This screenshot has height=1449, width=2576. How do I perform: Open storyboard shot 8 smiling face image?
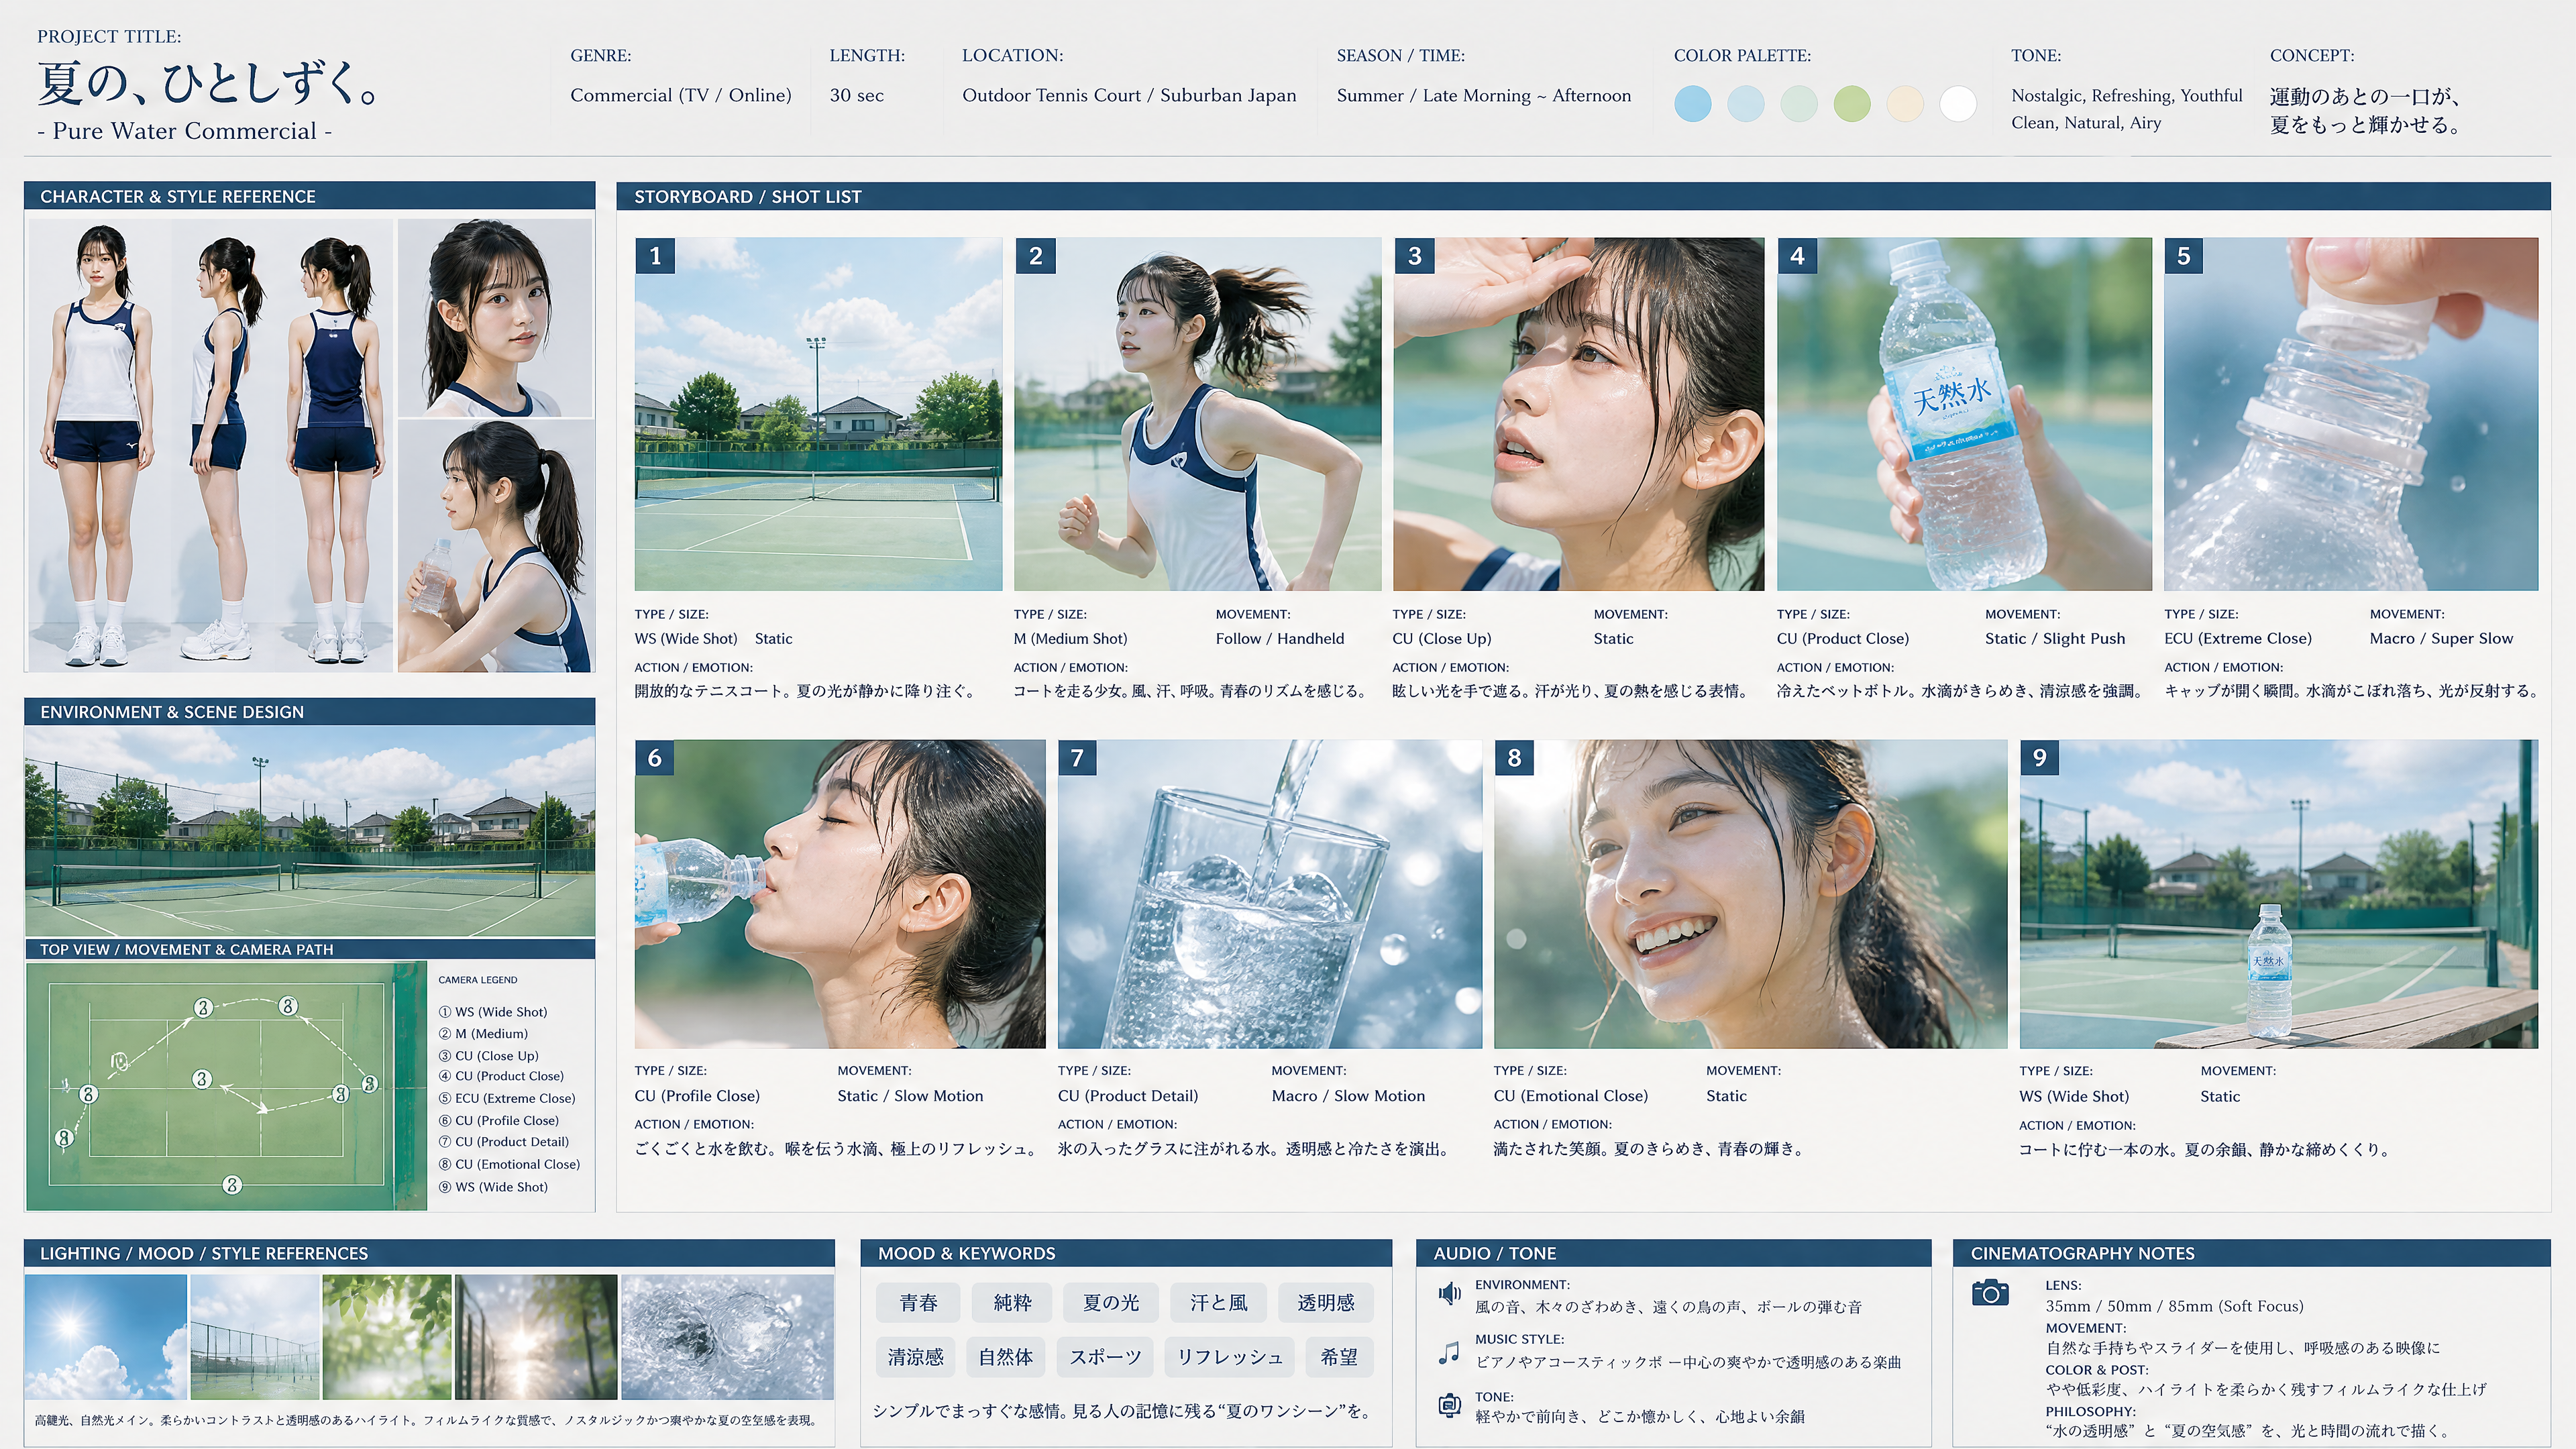tap(1750, 894)
